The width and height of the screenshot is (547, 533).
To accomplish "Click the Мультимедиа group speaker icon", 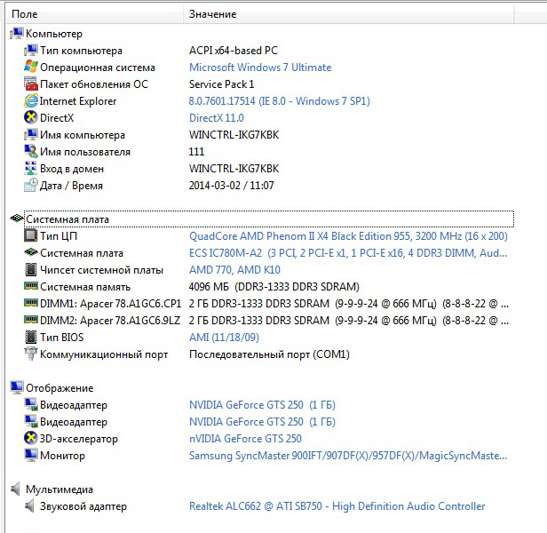I will pos(15,489).
